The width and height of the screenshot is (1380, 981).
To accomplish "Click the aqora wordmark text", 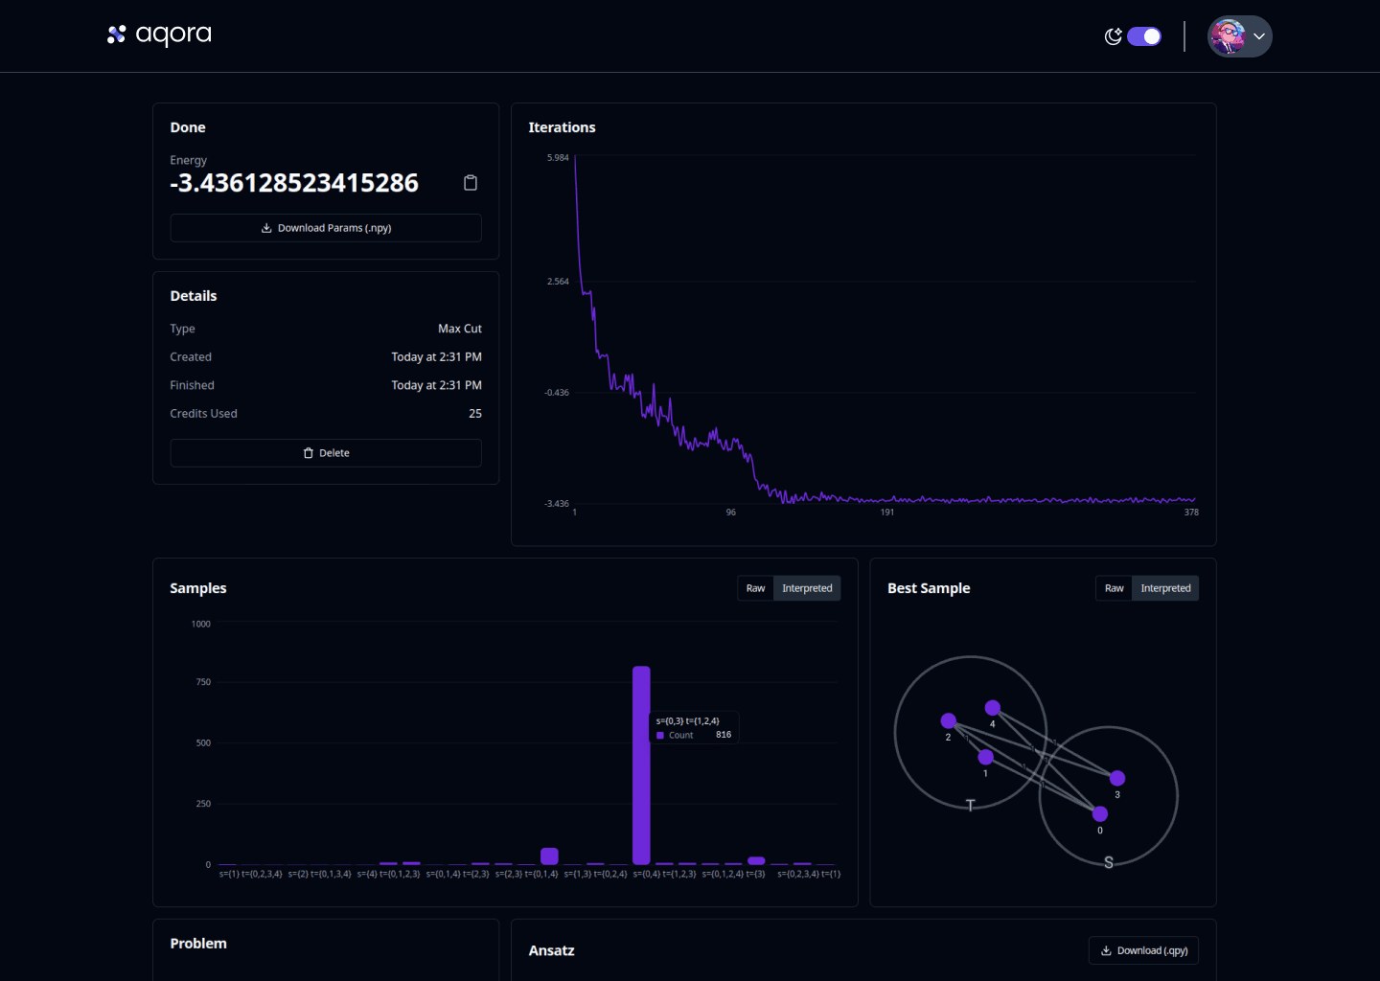I will point(173,35).
